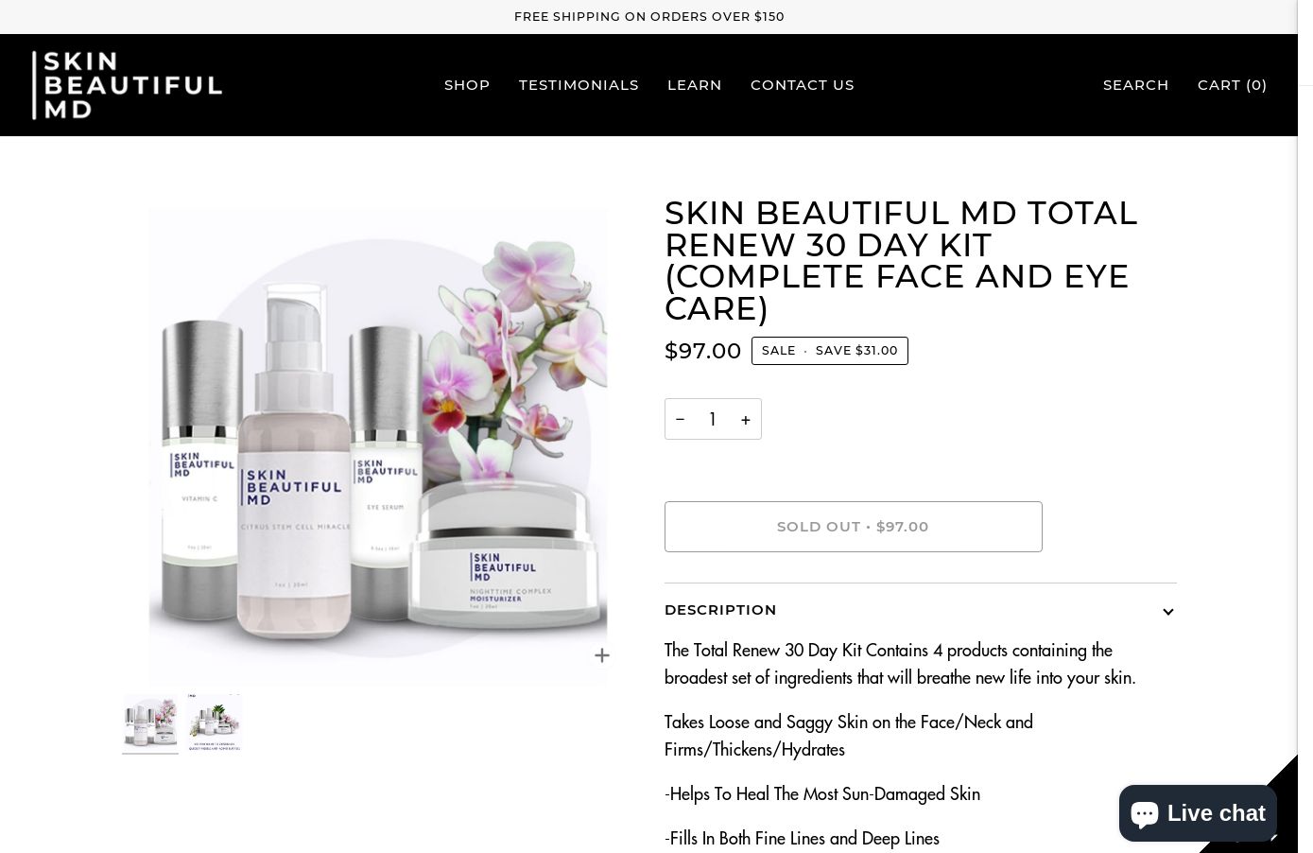Click the quantity input field
The height and width of the screenshot is (853, 1313).
pyautogui.click(x=713, y=419)
